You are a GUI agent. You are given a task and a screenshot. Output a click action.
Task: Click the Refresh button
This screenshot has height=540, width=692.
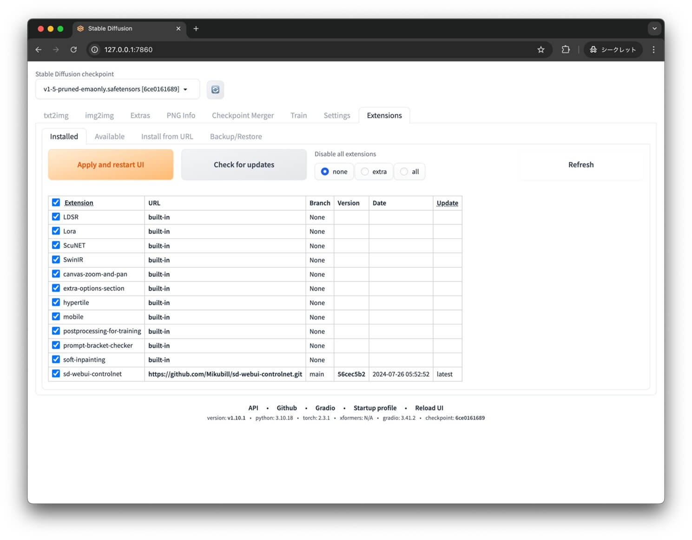pyautogui.click(x=581, y=165)
